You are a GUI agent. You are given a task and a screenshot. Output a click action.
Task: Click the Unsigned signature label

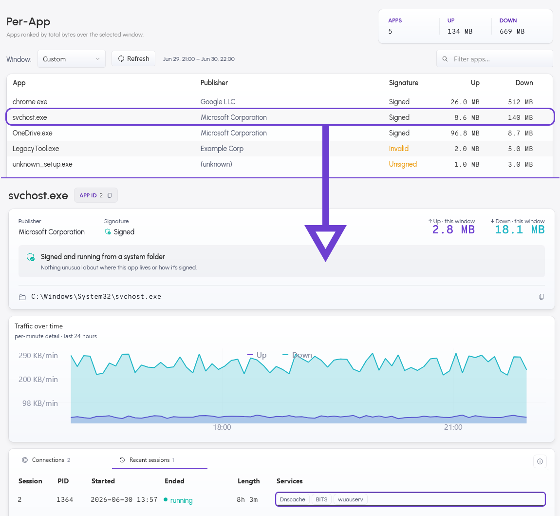[403, 164]
